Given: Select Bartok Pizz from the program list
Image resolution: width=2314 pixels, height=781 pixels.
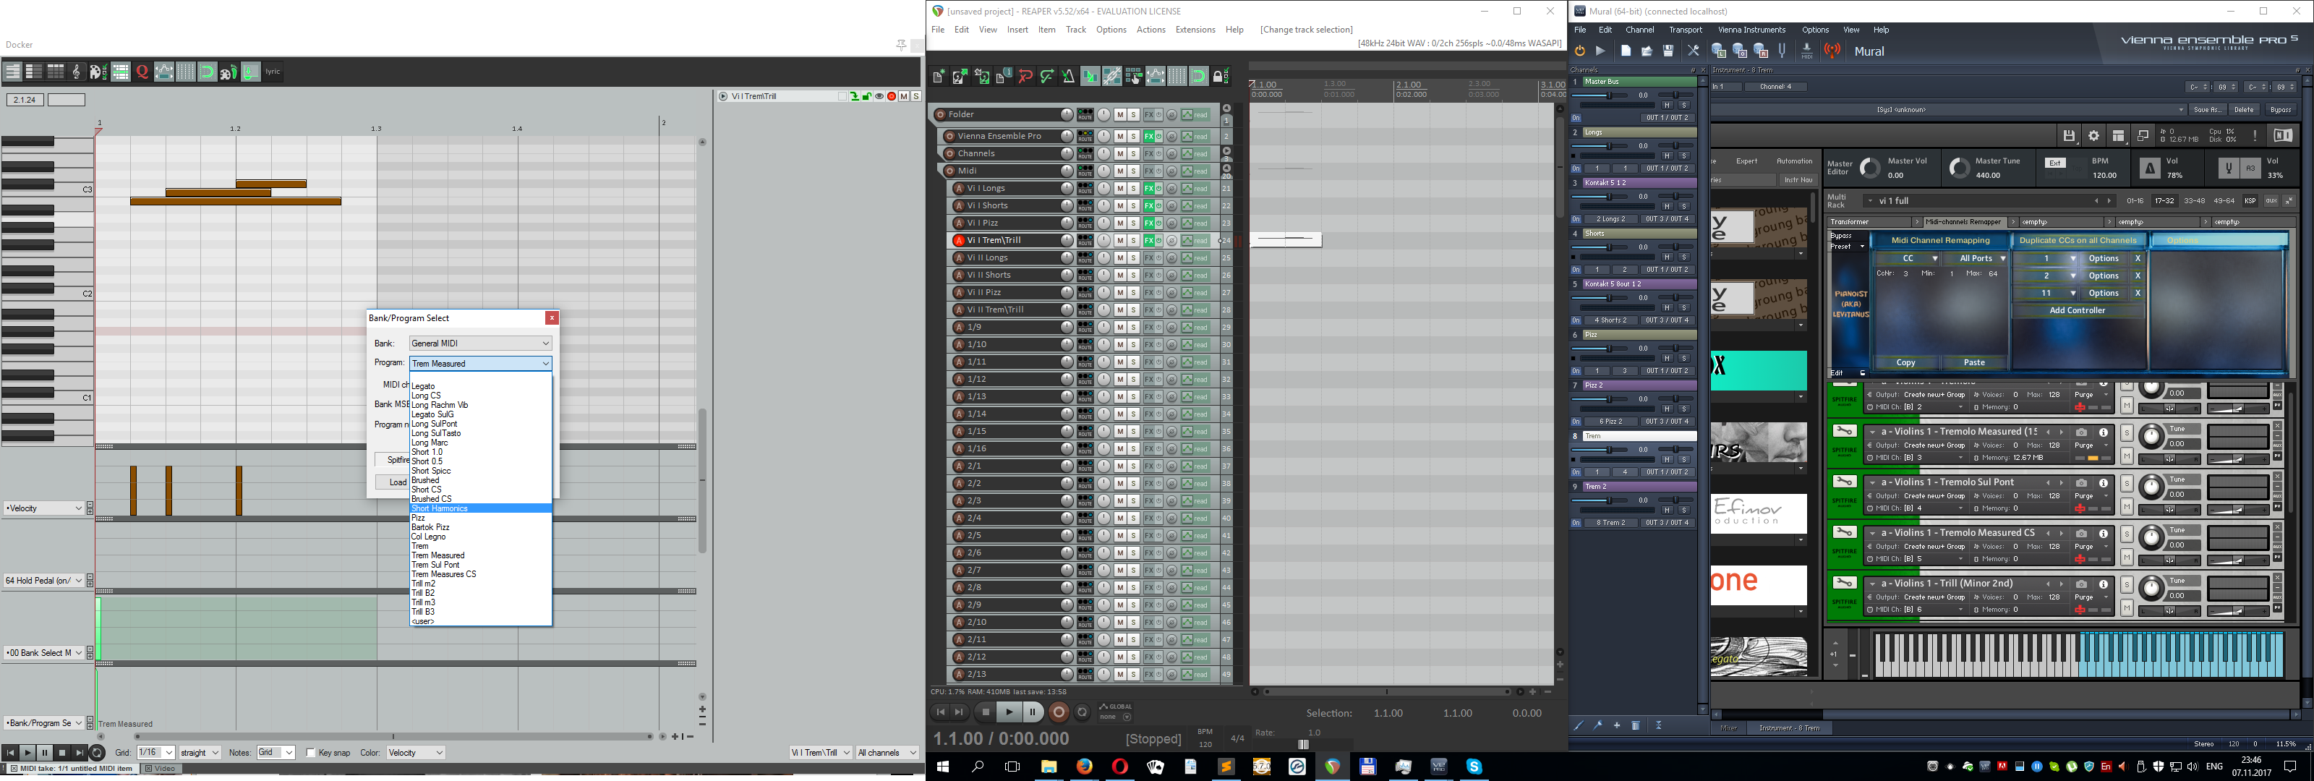Looking at the screenshot, I should [430, 528].
